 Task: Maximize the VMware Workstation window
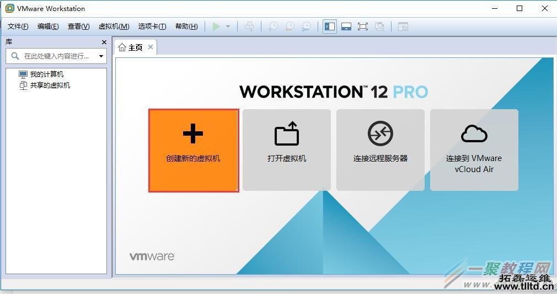tap(519, 8)
